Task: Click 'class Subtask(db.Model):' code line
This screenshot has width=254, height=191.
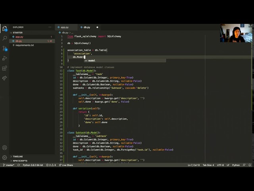Action: (84, 133)
